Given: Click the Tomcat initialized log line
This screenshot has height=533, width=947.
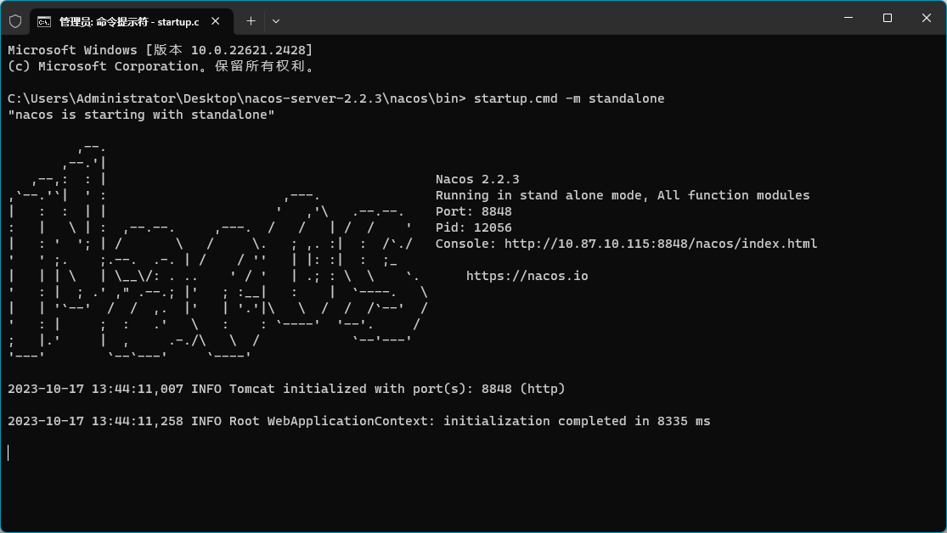Looking at the screenshot, I should tap(286, 389).
